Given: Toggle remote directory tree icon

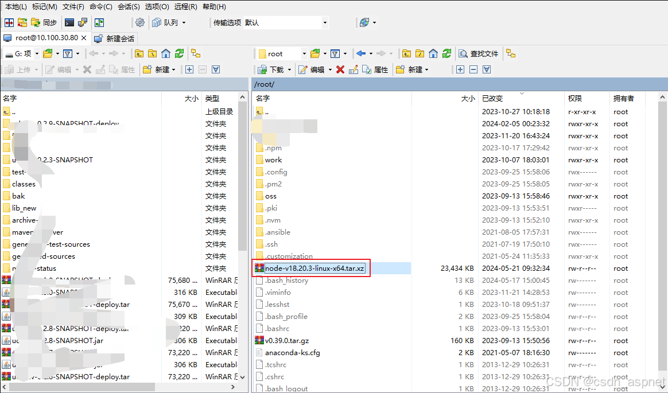Looking at the screenshot, I should coord(511,54).
